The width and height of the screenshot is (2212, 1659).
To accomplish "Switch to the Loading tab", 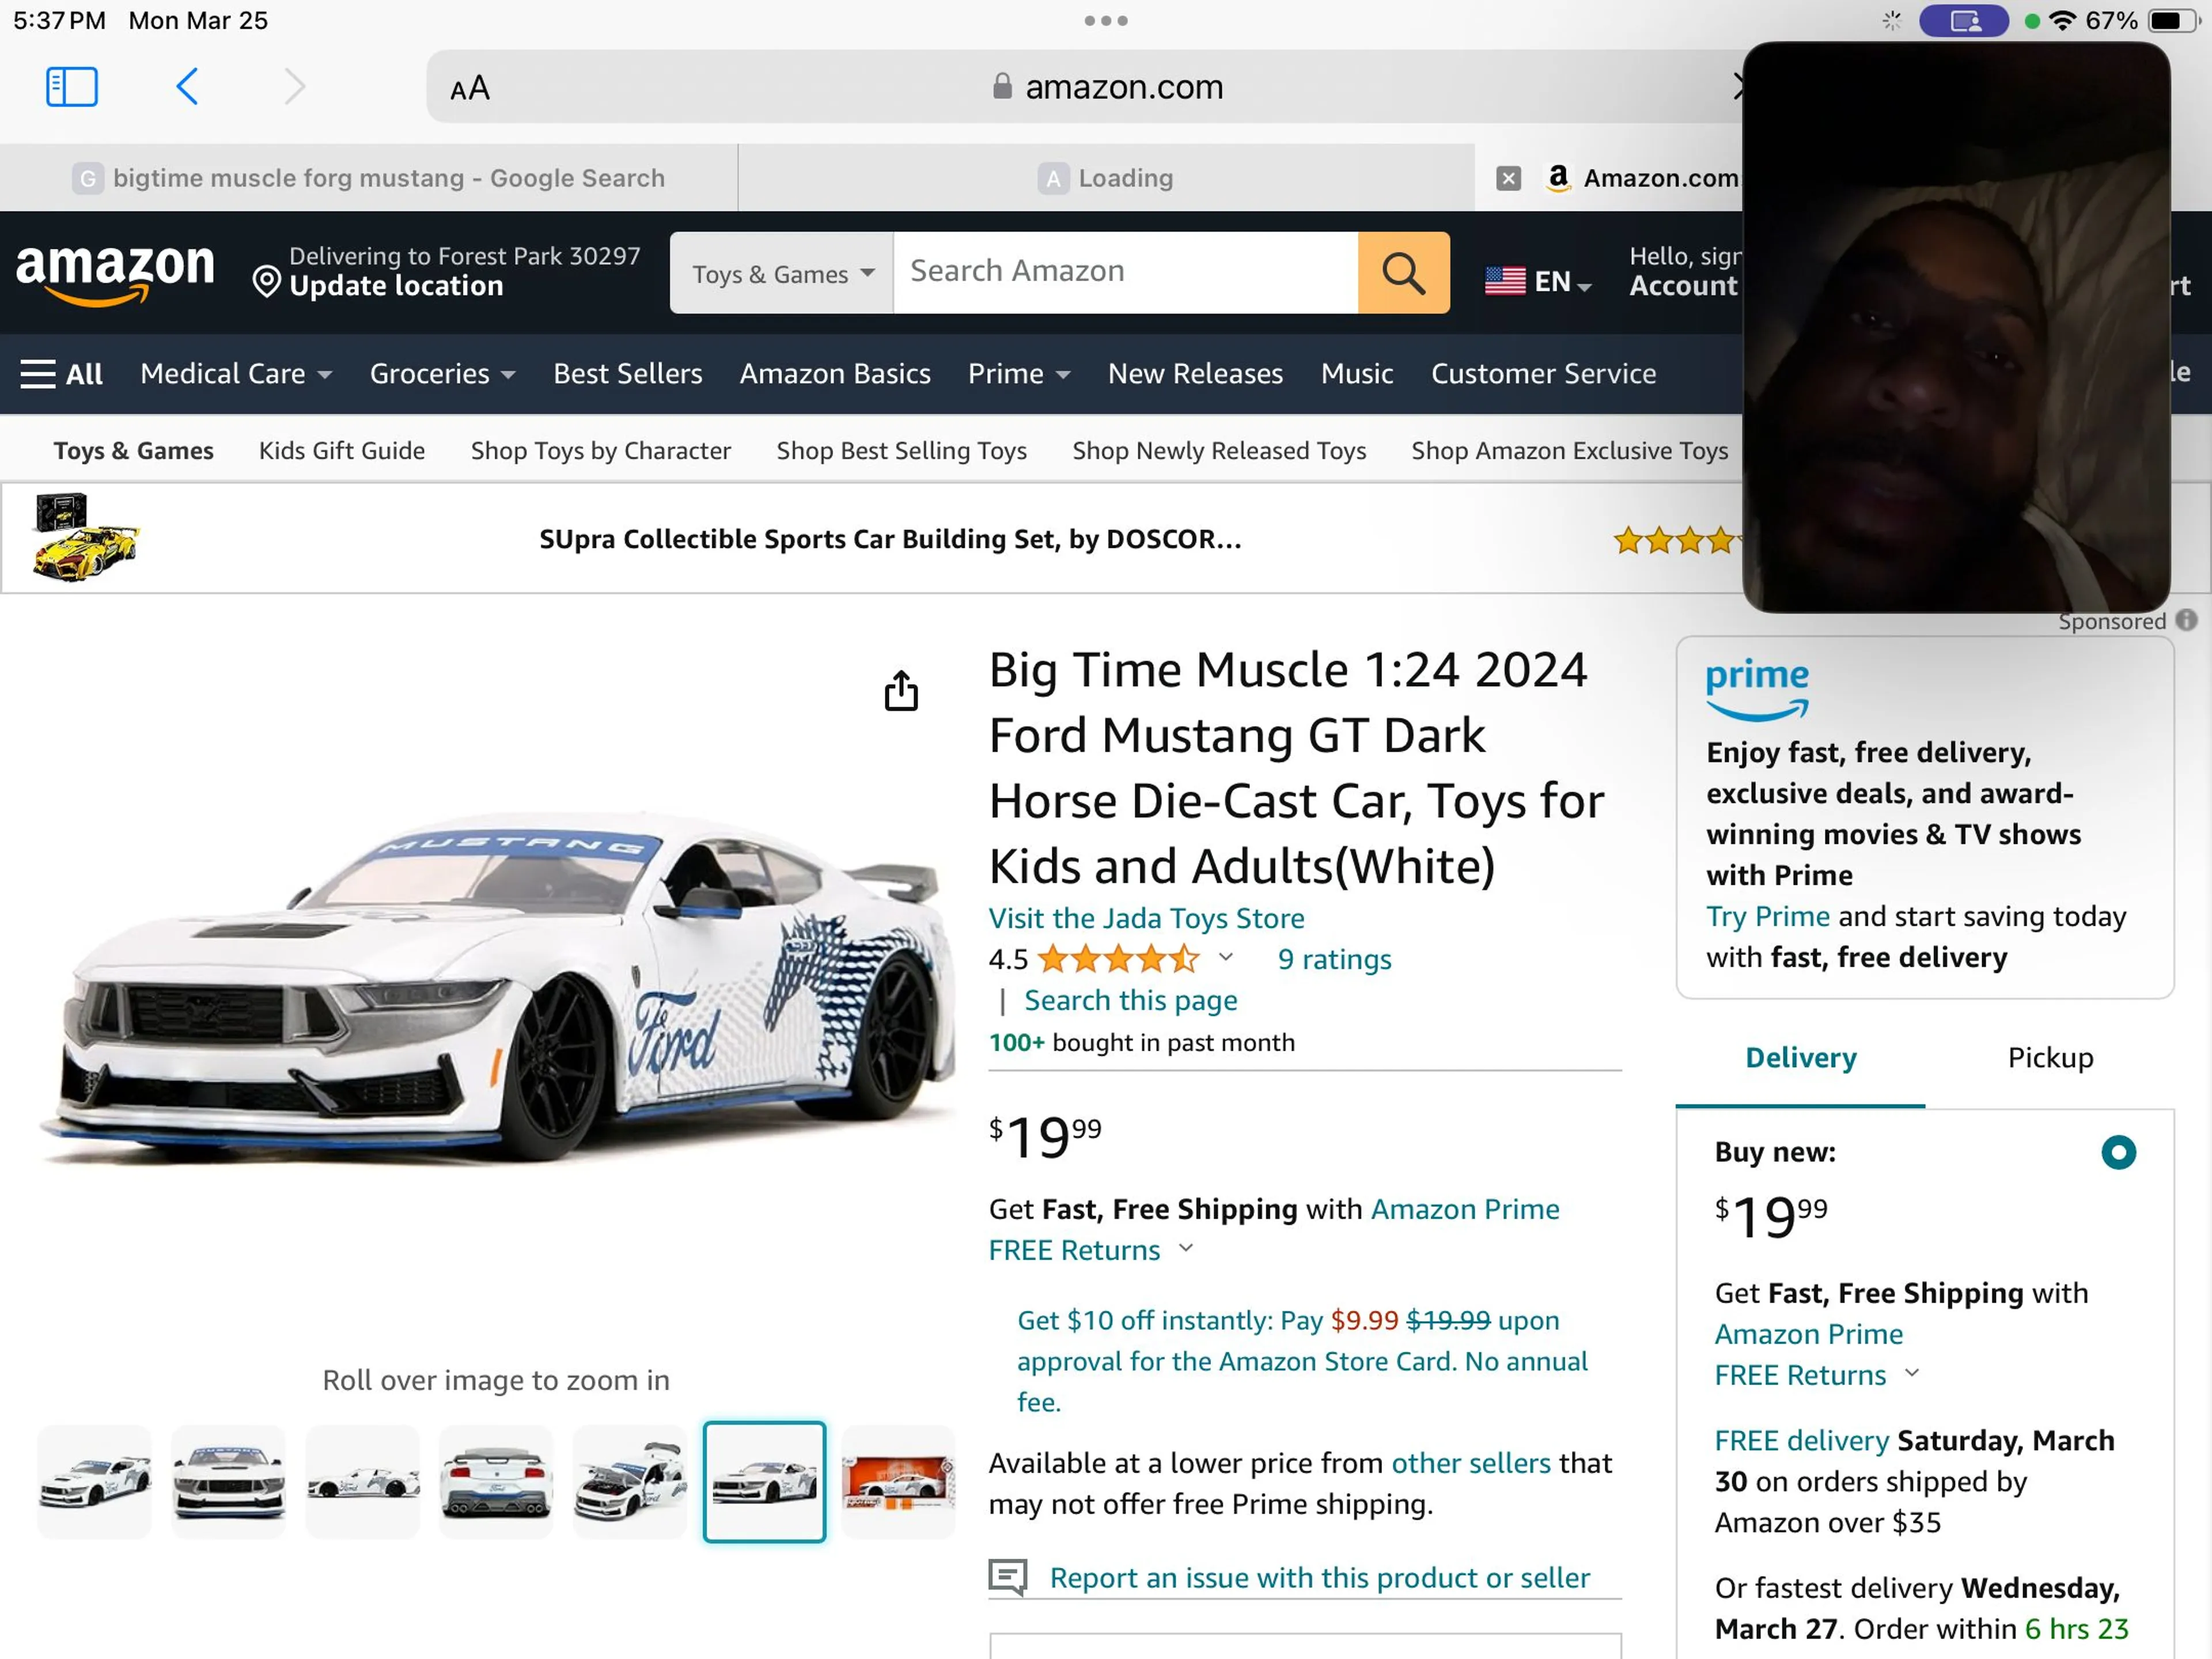I will [1106, 178].
